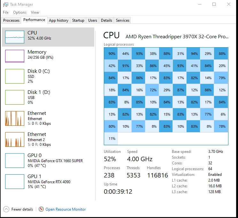Click the logical processor cell showing 72%
This screenshot has height=218, width=238.
tap(152, 90)
